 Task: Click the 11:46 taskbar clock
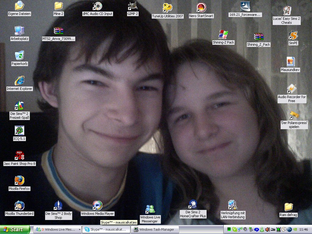coord(304,229)
